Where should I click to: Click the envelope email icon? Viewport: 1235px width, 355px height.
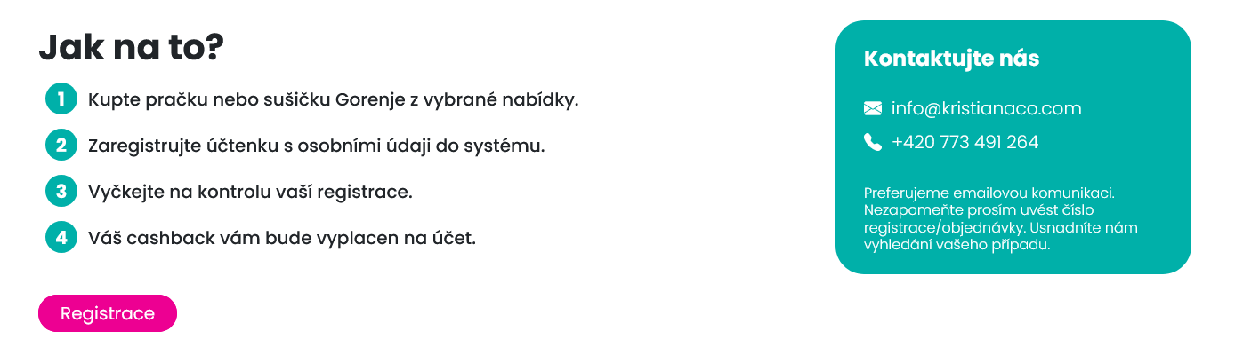(x=872, y=108)
